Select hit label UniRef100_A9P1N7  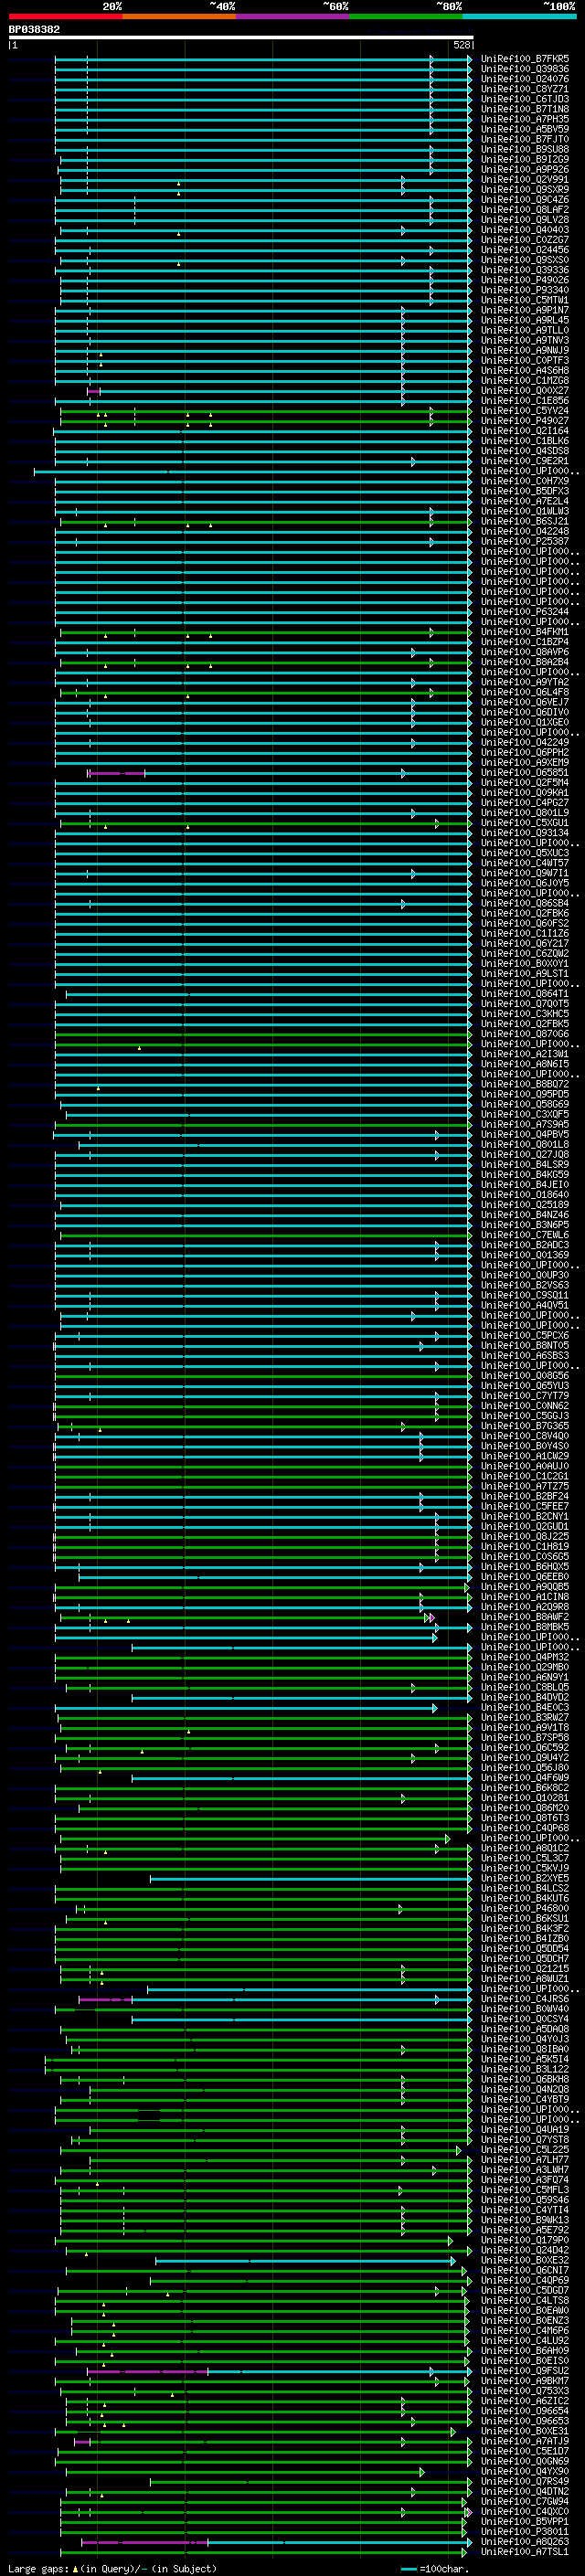(x=525, y=310)
